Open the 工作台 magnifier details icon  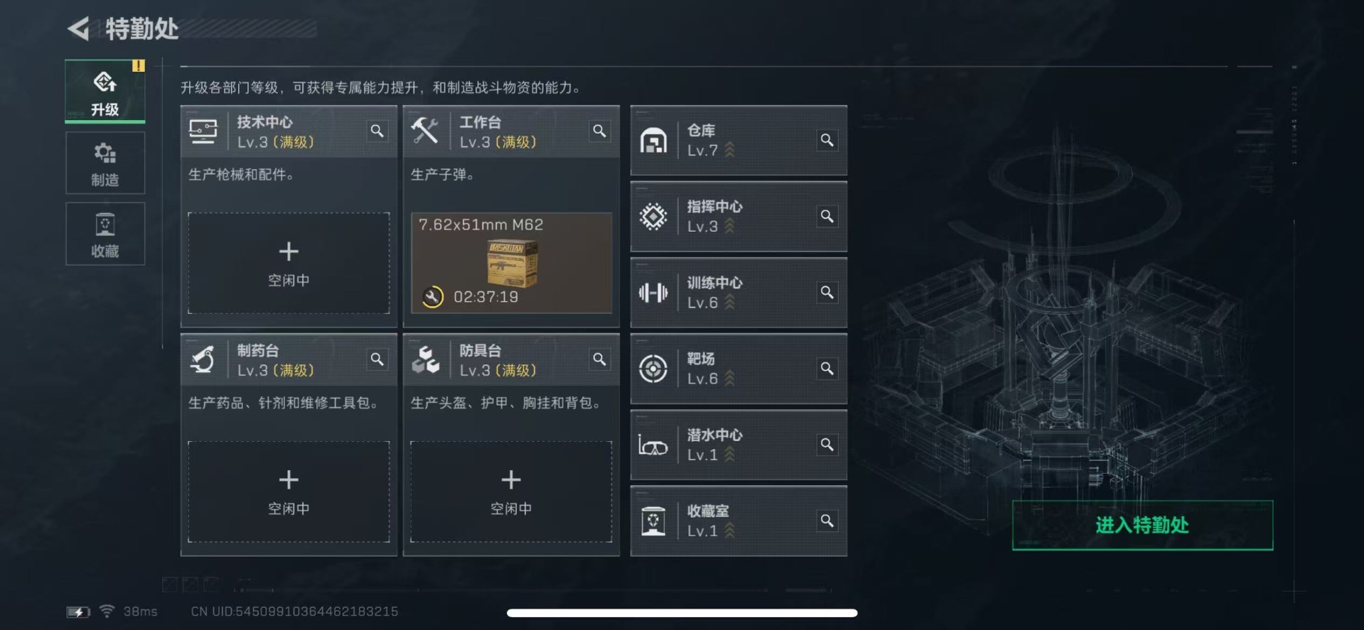tap(600, 131)
